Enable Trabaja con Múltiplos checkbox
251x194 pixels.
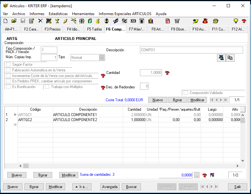coord(47,86)
